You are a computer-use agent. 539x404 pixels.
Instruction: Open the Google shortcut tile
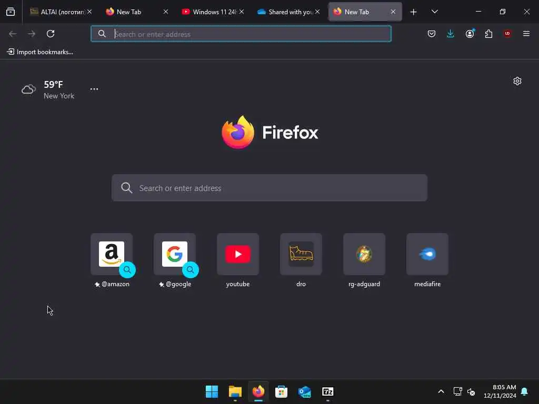click(175, 254)
